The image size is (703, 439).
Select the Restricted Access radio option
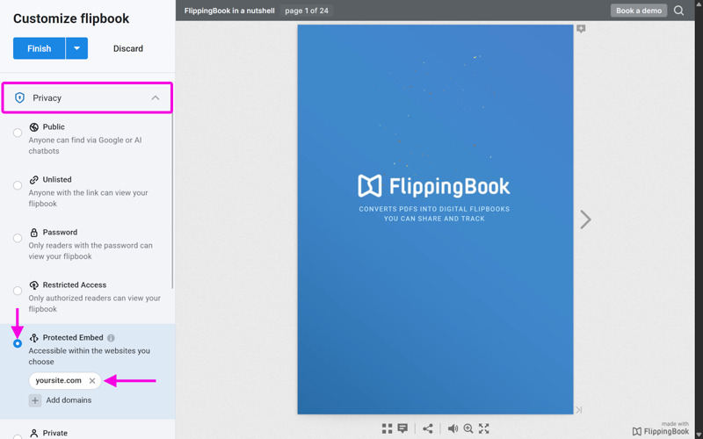[18, 291]
